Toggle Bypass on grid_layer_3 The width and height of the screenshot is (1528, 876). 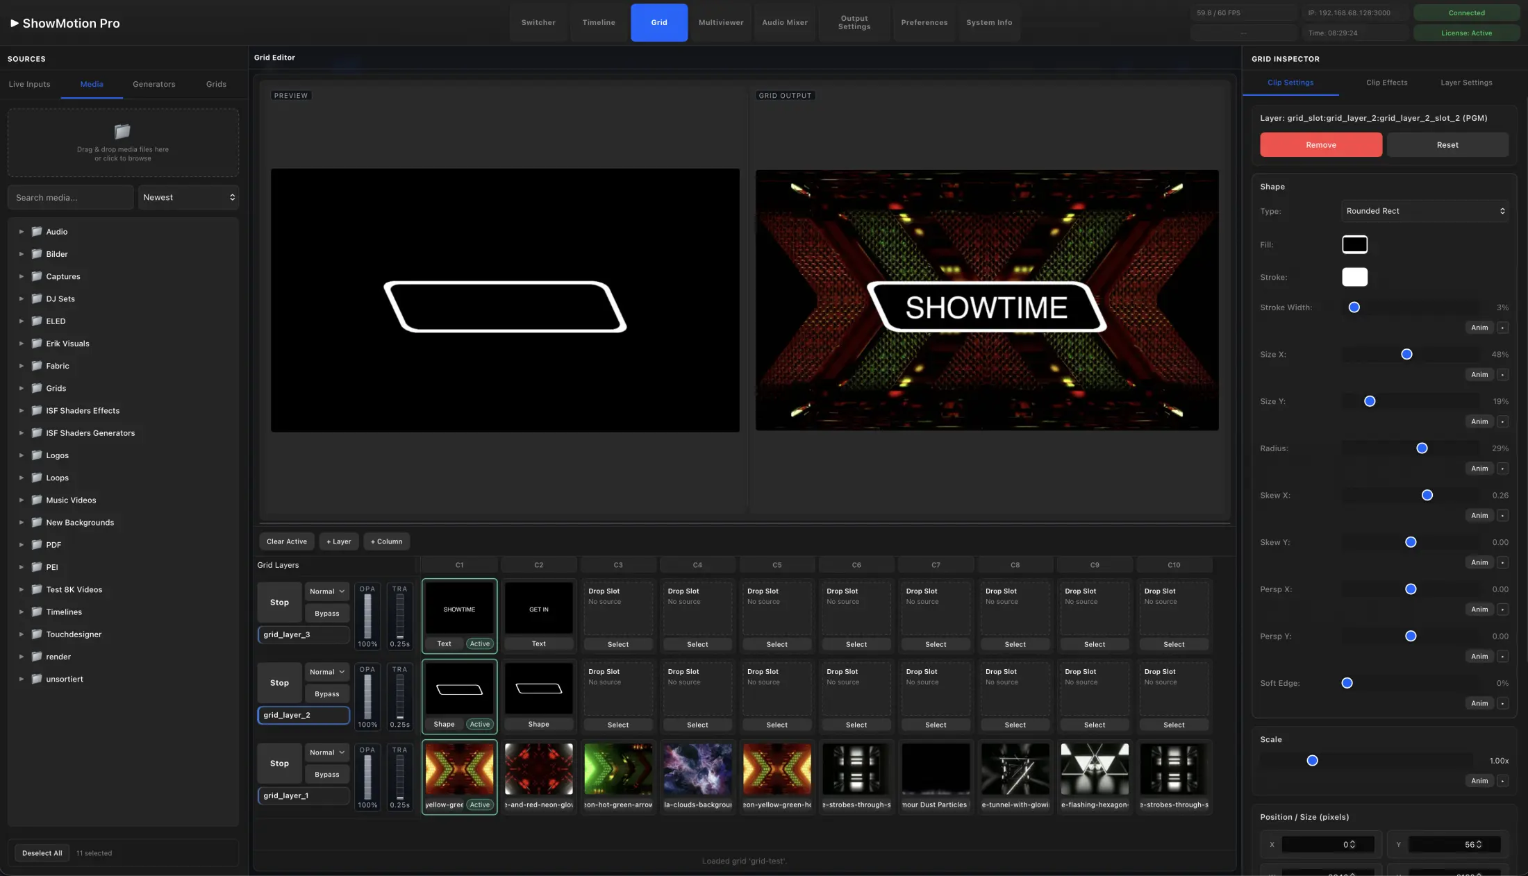click(326, 614)
